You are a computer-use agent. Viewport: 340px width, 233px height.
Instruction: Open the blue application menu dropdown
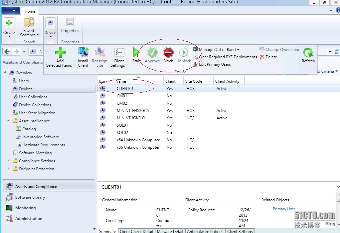11,11
